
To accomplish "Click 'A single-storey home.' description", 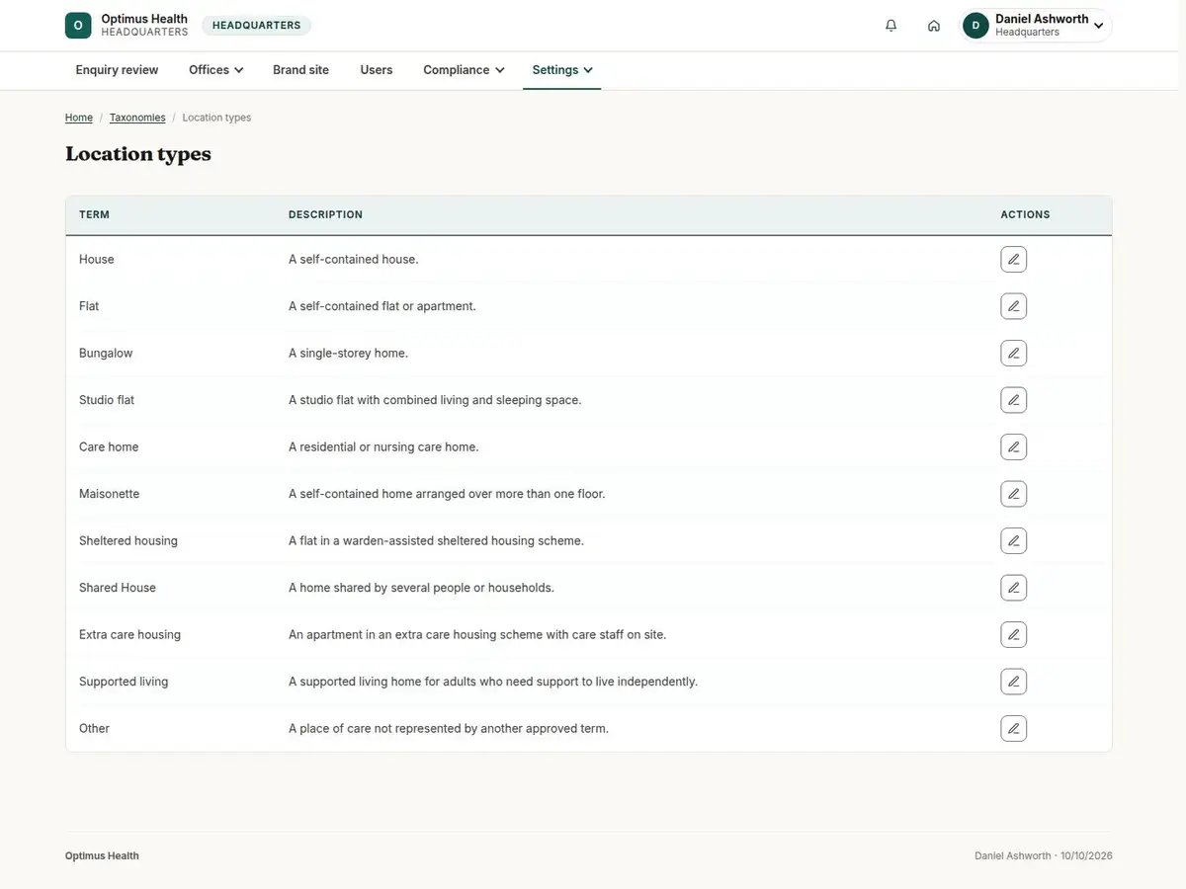I will pyautogui.click(x=348, y=354).
